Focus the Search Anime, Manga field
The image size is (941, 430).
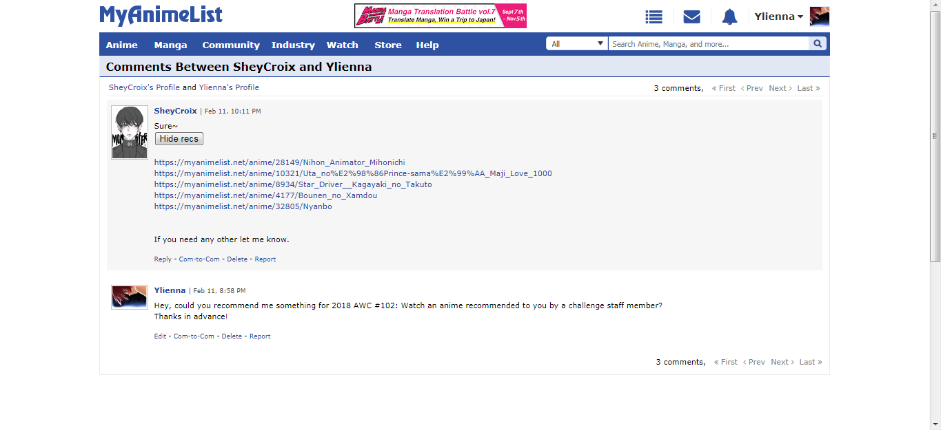pyautogui.click(x=708, y=44)
